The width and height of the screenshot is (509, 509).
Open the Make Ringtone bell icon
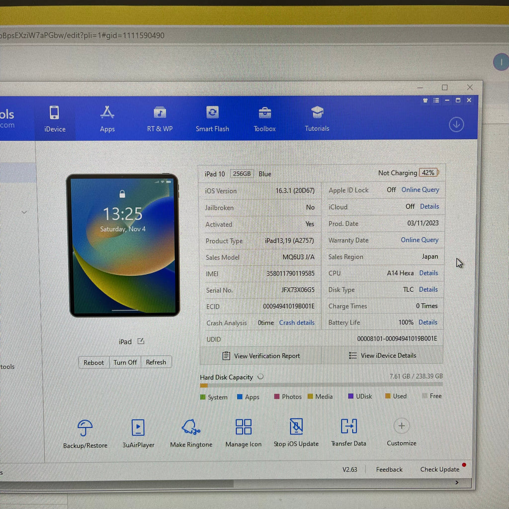[191, 426]
